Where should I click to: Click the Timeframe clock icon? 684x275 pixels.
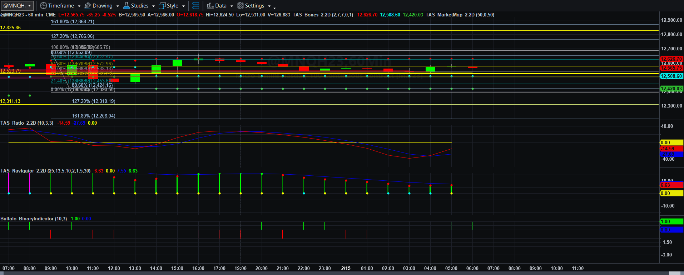coord(43,6)
